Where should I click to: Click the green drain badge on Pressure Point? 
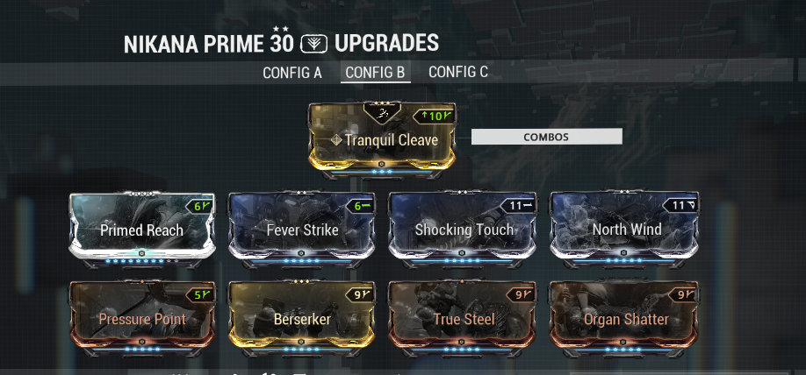200,295
